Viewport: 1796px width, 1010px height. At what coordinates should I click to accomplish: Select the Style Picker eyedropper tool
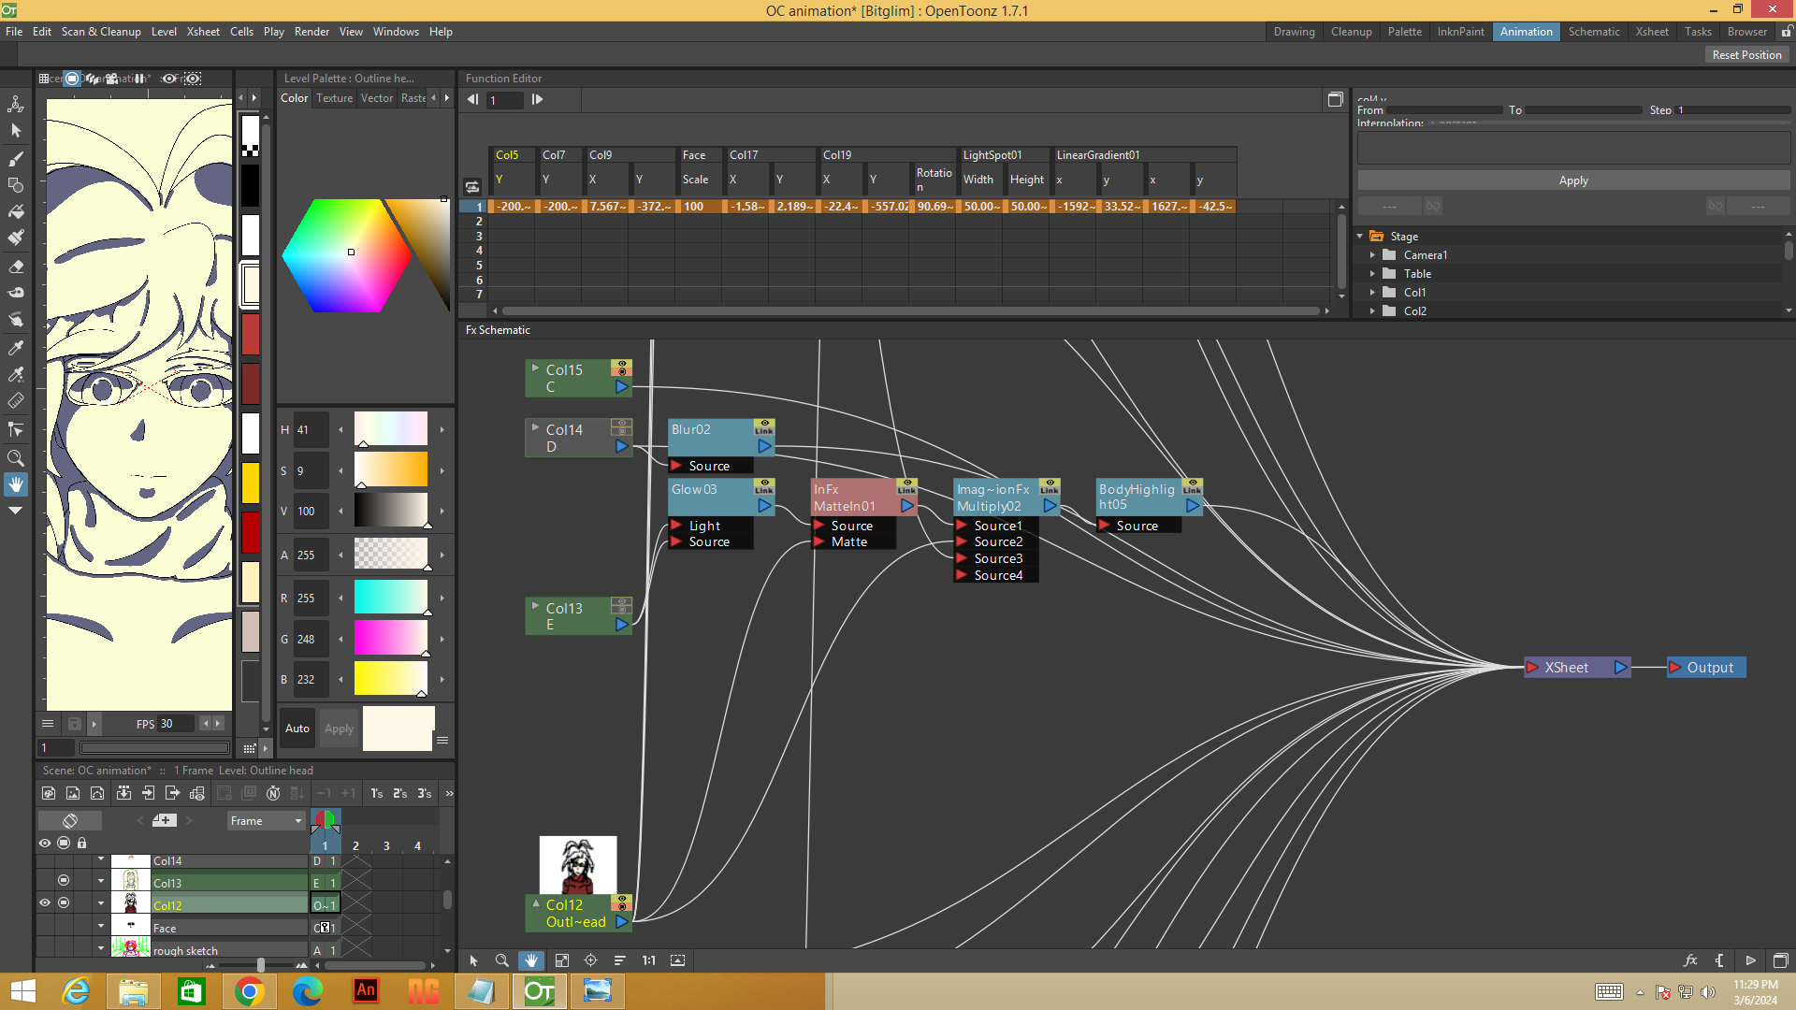click(16, 348)
